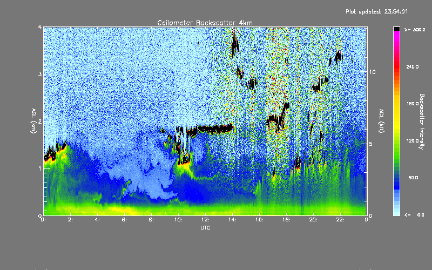The image size is (432, 270).
Task: Click the '180.0' colorbar label
Action: 413,104
